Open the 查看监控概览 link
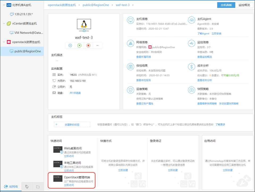The width and height of the screenshot is (255, 192). point(205,57)
